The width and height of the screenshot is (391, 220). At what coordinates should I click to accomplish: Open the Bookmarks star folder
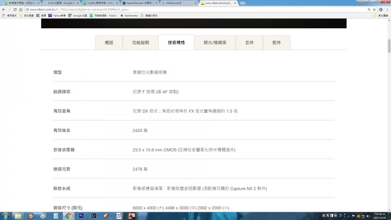(129, 15)
